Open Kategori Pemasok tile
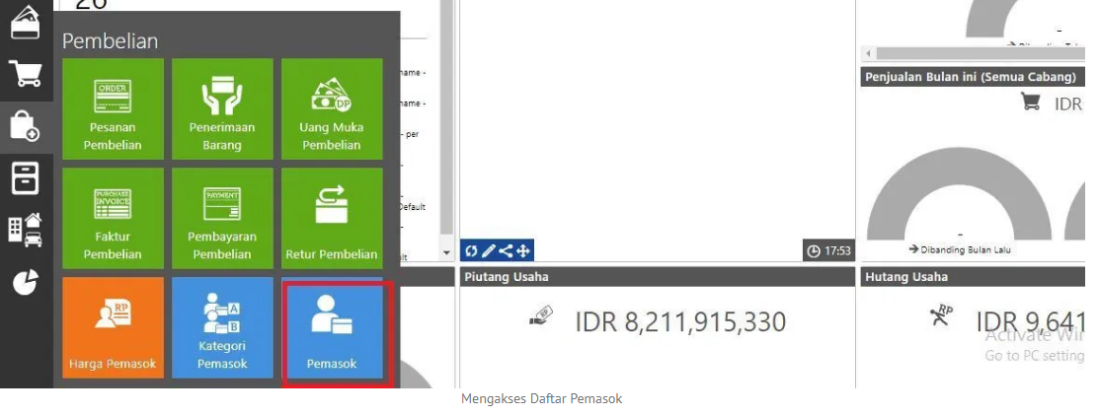The image size is (1099, 416). coord(222,327)
